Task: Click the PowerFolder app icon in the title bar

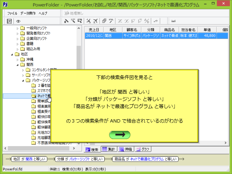Action: point(5,4)
